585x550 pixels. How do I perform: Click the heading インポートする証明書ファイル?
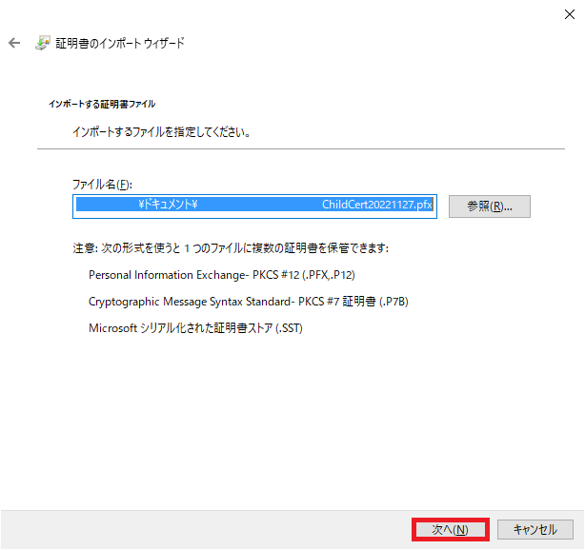tap(102, 104)
